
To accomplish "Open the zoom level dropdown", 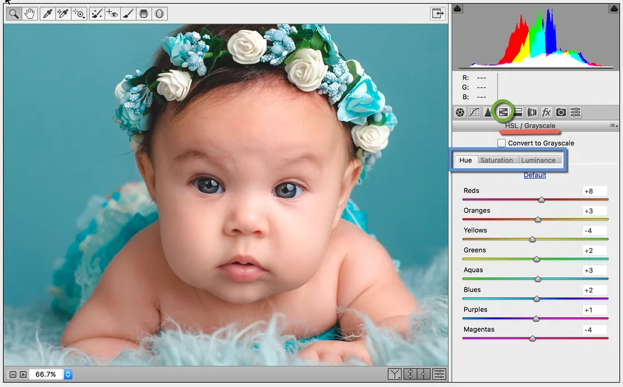I will pyautogui.click(x=67, y=374).
